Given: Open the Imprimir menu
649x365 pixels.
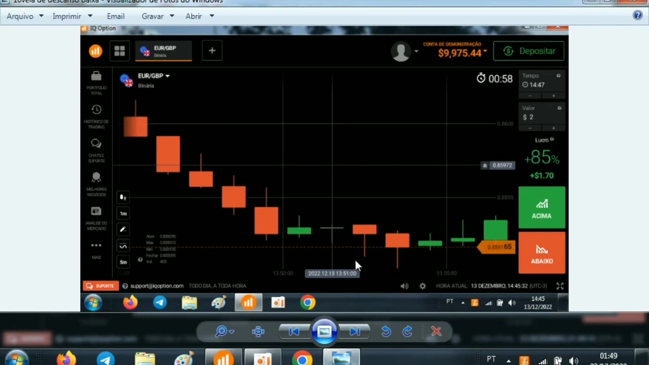Looking at the screenshot, I should (73, 16).
